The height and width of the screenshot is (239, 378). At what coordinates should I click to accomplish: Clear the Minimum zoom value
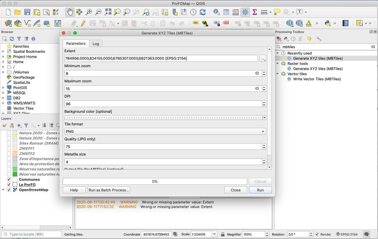coord(257,73)
